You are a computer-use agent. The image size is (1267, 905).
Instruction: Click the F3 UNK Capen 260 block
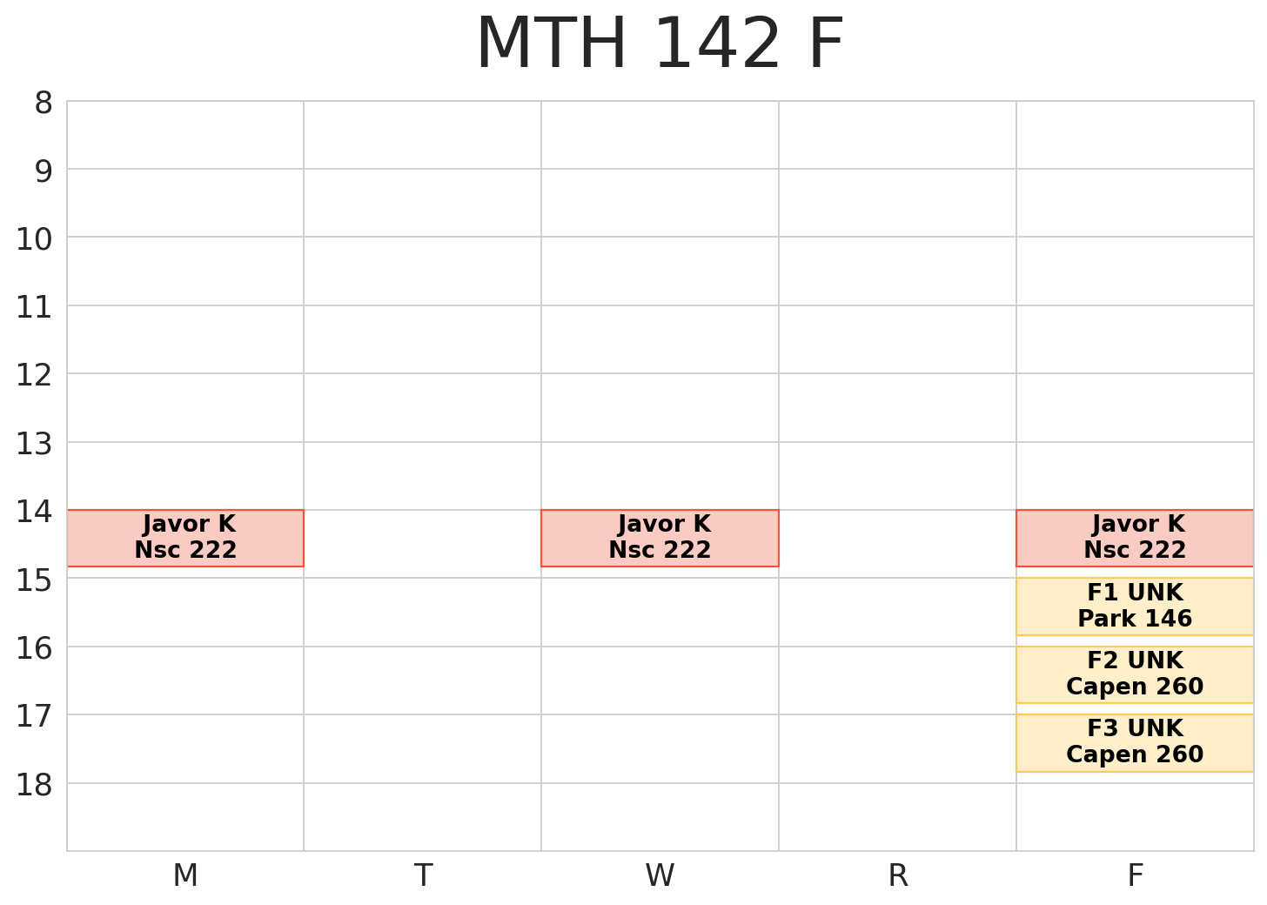pyautogui.click(x=1135, y=742)
